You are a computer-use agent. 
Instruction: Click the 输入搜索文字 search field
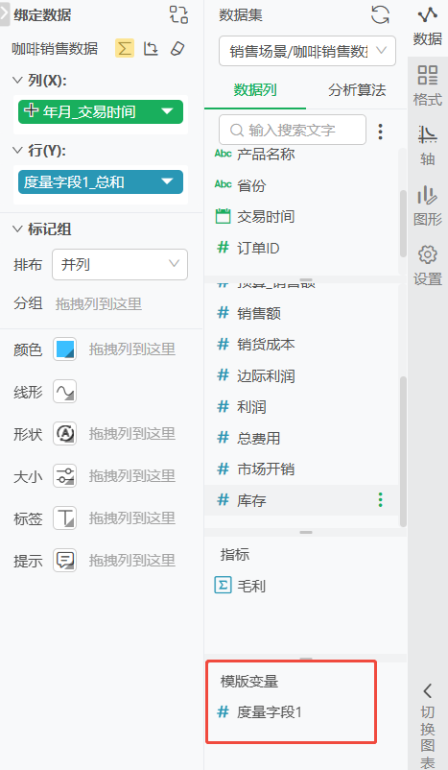point(293,130)
